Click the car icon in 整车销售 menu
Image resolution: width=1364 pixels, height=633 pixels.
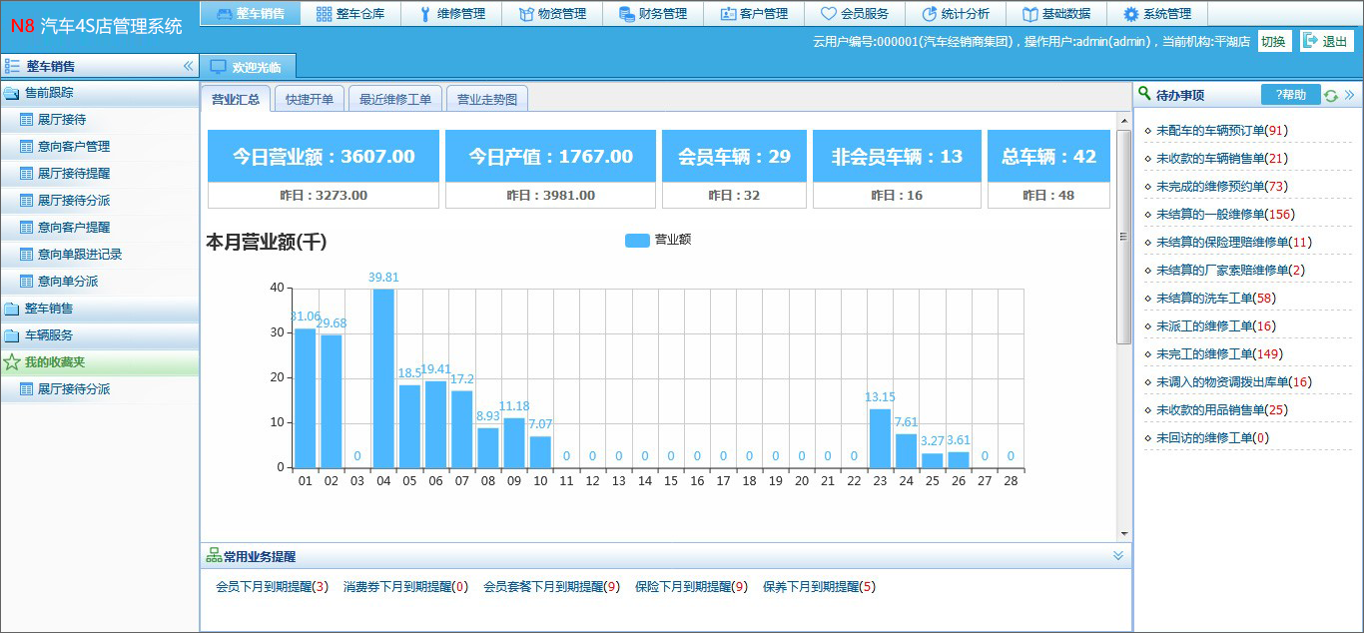click(x=225, y=14)
